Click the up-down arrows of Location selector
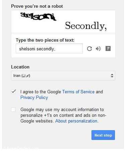The width and height of the screenshot is (125, 151). 112,75
